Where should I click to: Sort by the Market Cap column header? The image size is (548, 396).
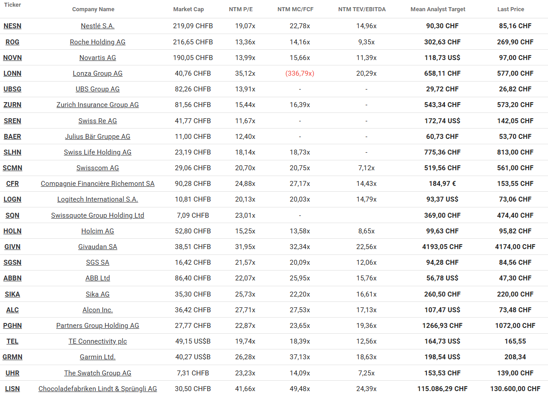[188, 9]
